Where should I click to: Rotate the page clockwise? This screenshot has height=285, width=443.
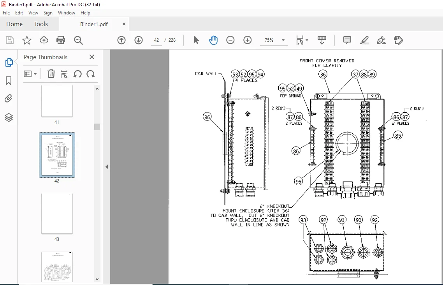tap(91, 74)
